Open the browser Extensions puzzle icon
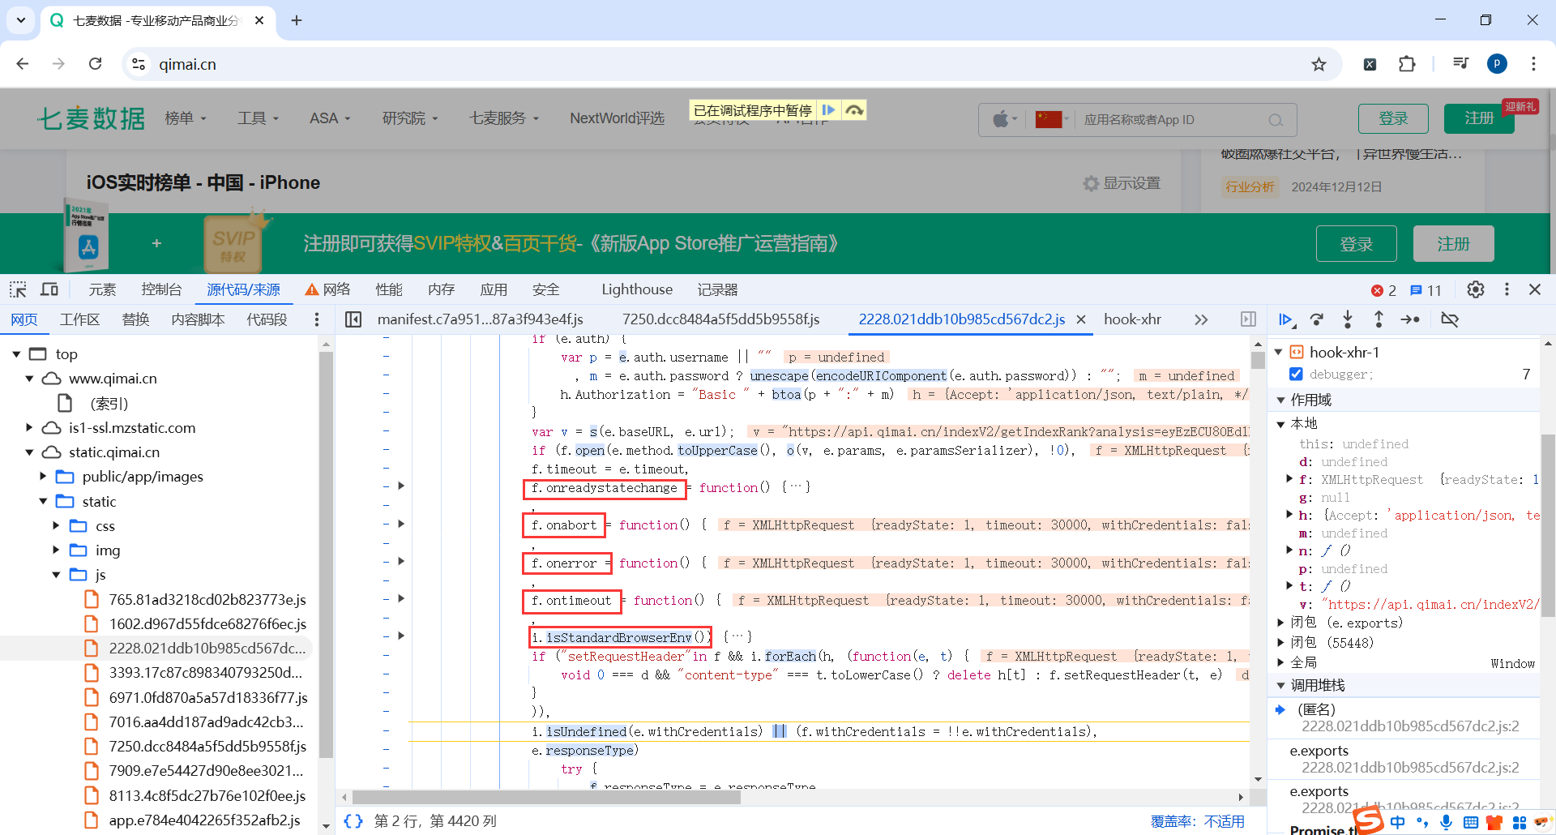1556x835 pixels. (x=1407, y=64)
